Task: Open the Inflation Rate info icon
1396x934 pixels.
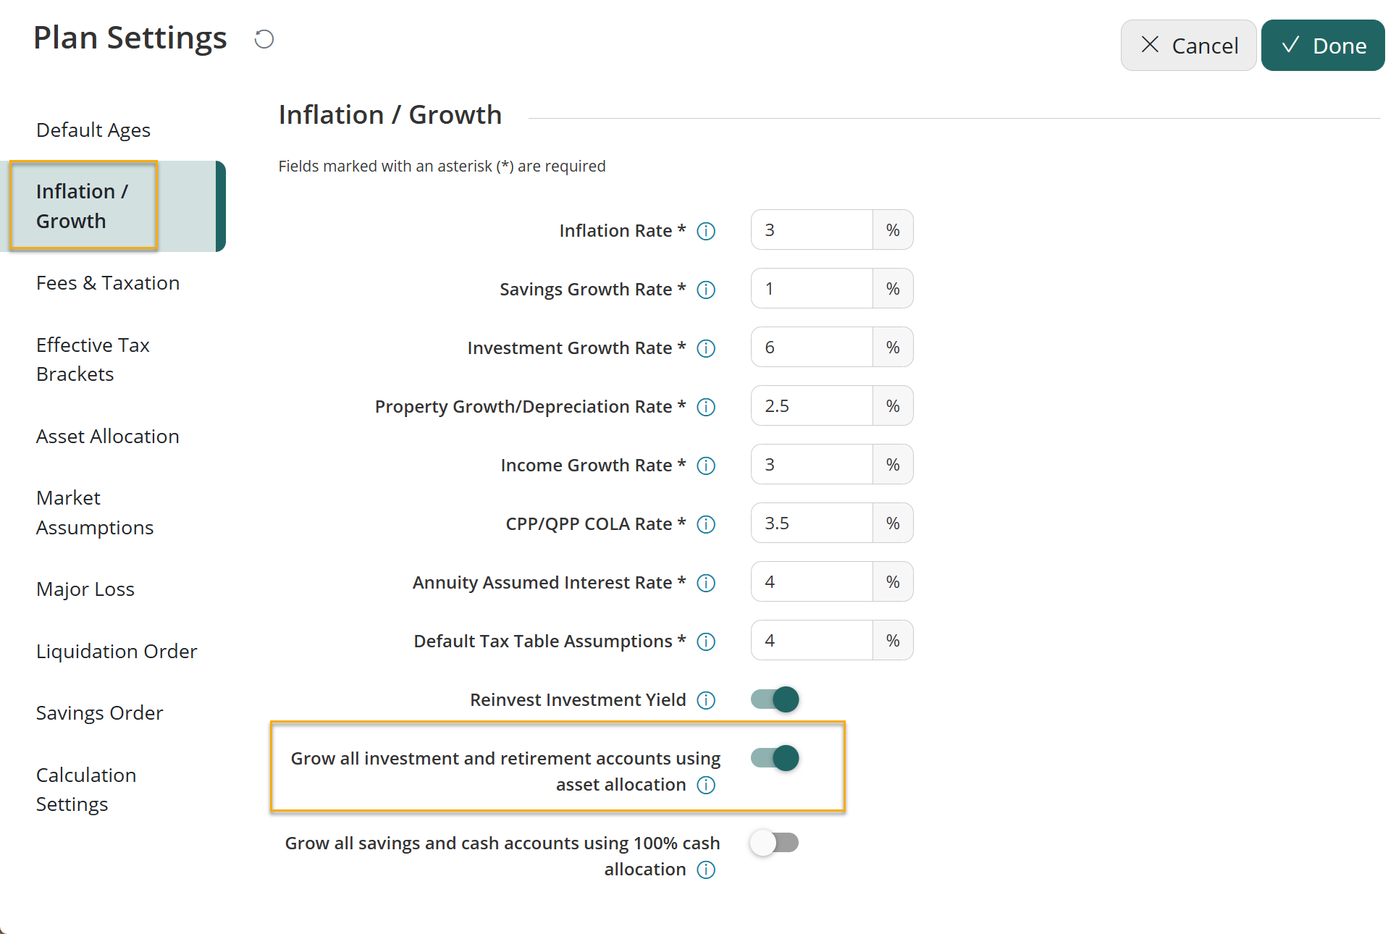Action: [706, 231]
